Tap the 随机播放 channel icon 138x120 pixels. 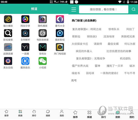tap(43, 19)
